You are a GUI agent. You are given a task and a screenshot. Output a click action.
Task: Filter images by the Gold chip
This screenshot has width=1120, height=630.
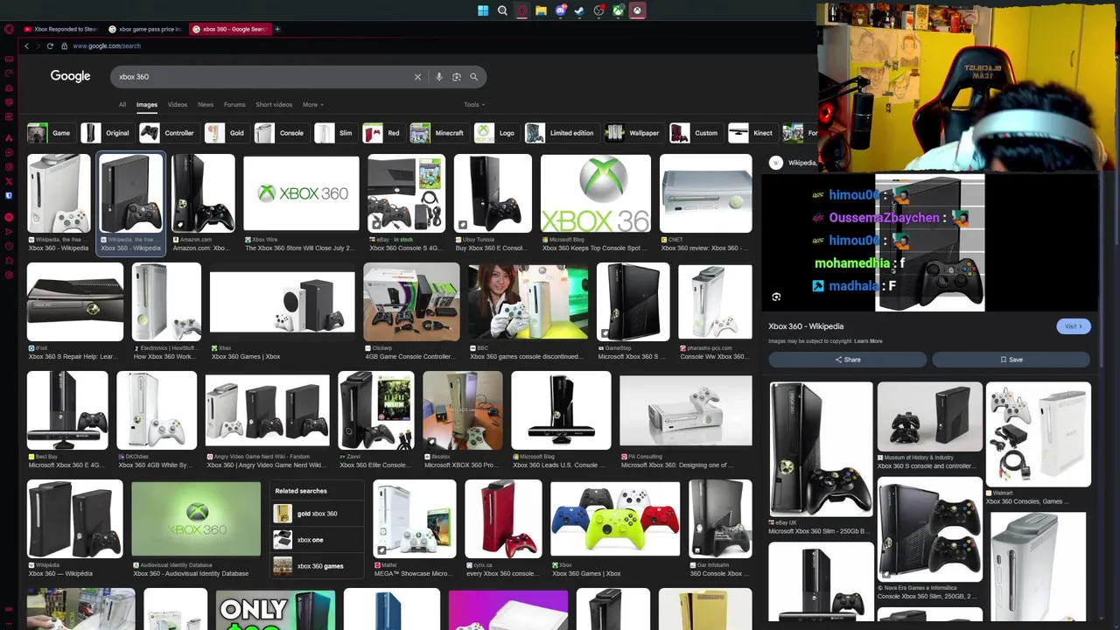point(226,133)
